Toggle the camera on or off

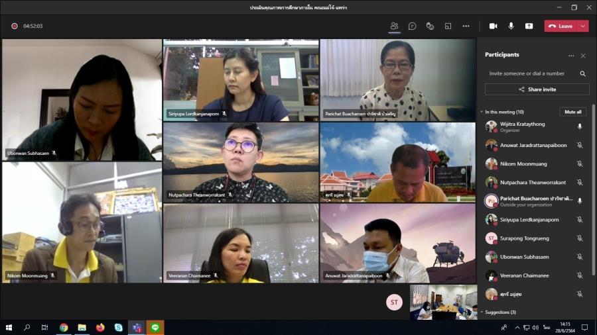coord(493,26)
